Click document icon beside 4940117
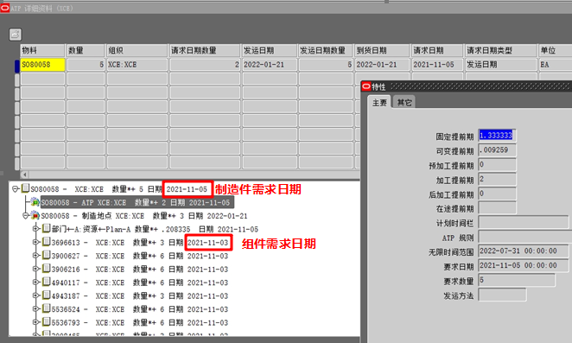This screenshot has width=572, height=343. pos(47,282)
